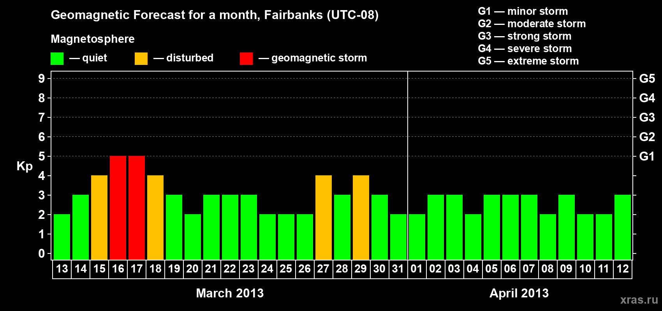The height and width of the screenshot is (311, 662).
Task: Click the G5 right axis label
Action: tap(647, 79)
